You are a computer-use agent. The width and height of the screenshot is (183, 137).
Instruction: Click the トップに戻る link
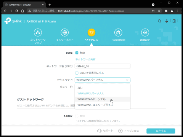point(132,131)
